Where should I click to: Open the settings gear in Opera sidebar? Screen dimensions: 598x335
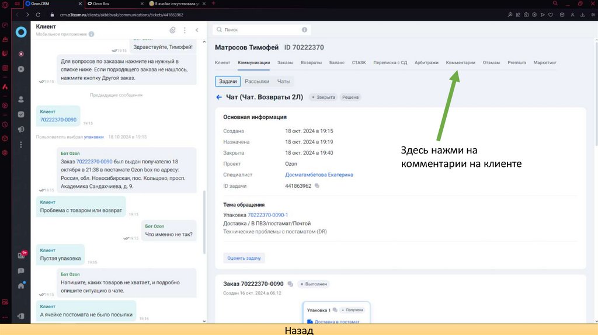click(x=5, y=153)
